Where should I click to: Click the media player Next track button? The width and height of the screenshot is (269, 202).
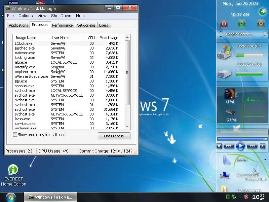pos(252,146)
